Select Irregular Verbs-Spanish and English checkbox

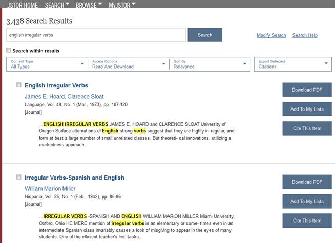(x=19, y=177)
